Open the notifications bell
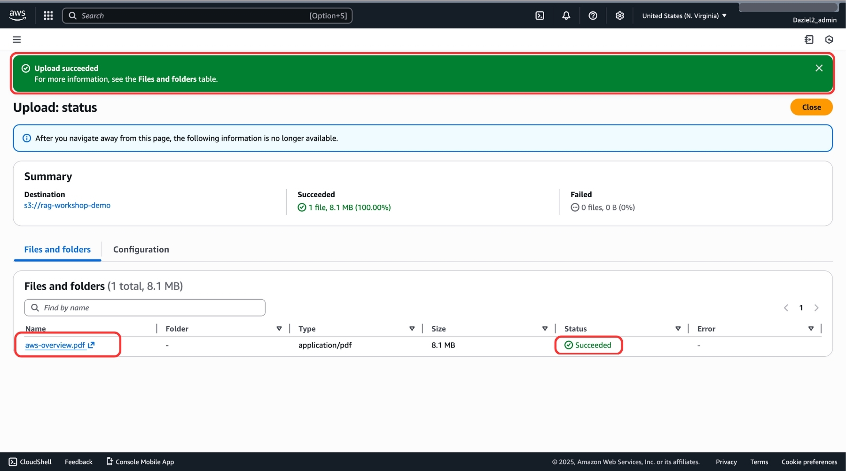Image resolution: width=846 pixels, height=471 pixels. click(566, 15)
